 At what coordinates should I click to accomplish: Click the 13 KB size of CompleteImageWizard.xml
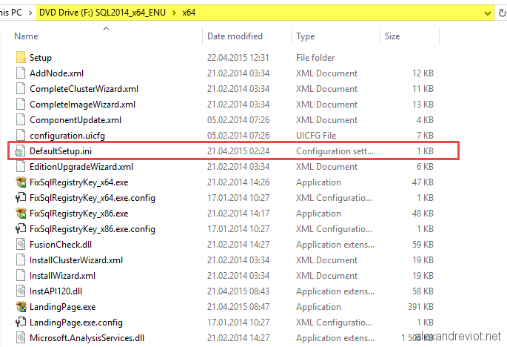423,104
